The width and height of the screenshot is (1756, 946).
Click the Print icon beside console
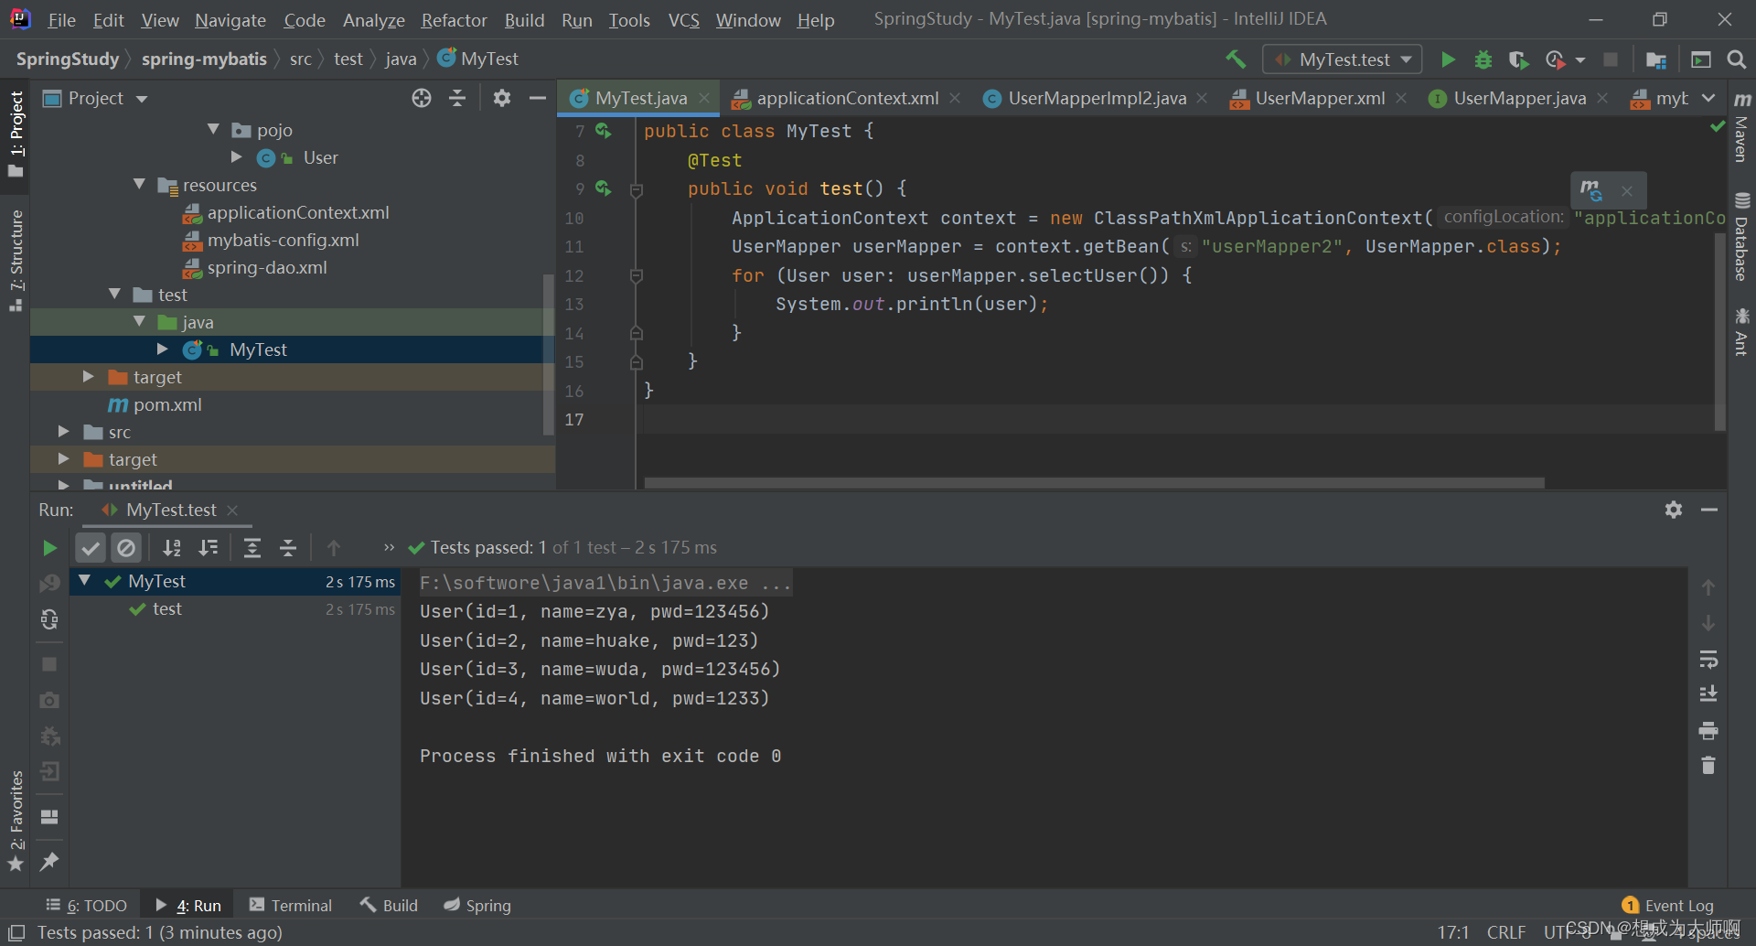point(1708,731)
